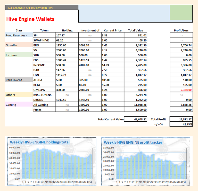Select BRO current price 7.45
198x191 pixels.
point(113,45)
